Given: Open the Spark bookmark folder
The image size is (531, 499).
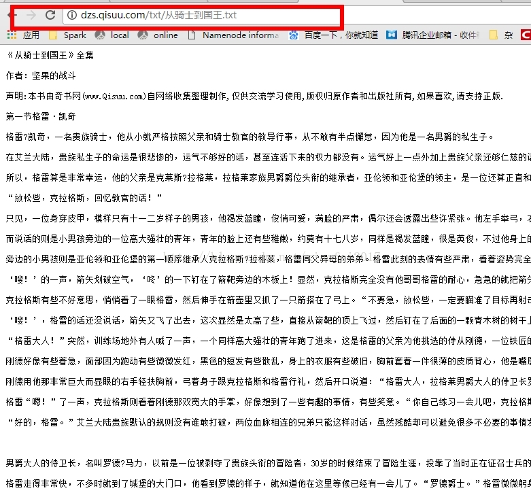Looking at the screenshot, I should pyautogui.click(x=68, y=35).
